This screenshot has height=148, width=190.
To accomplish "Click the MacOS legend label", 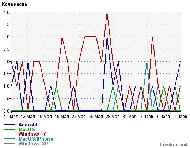I will (x=27, y=129).
